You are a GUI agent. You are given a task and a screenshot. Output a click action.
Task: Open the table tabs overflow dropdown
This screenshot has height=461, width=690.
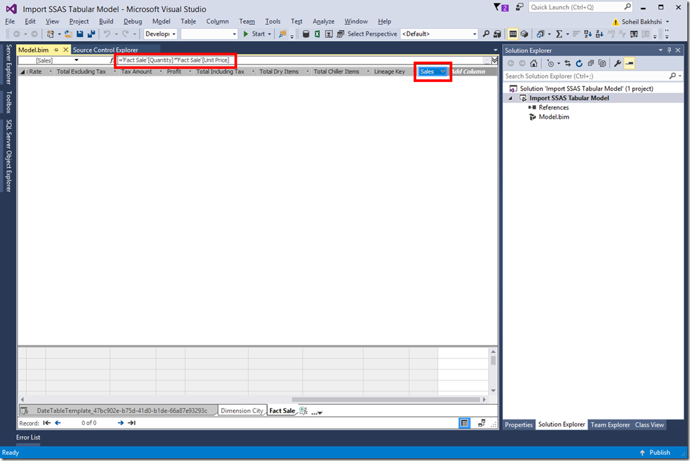coord(317,413)
